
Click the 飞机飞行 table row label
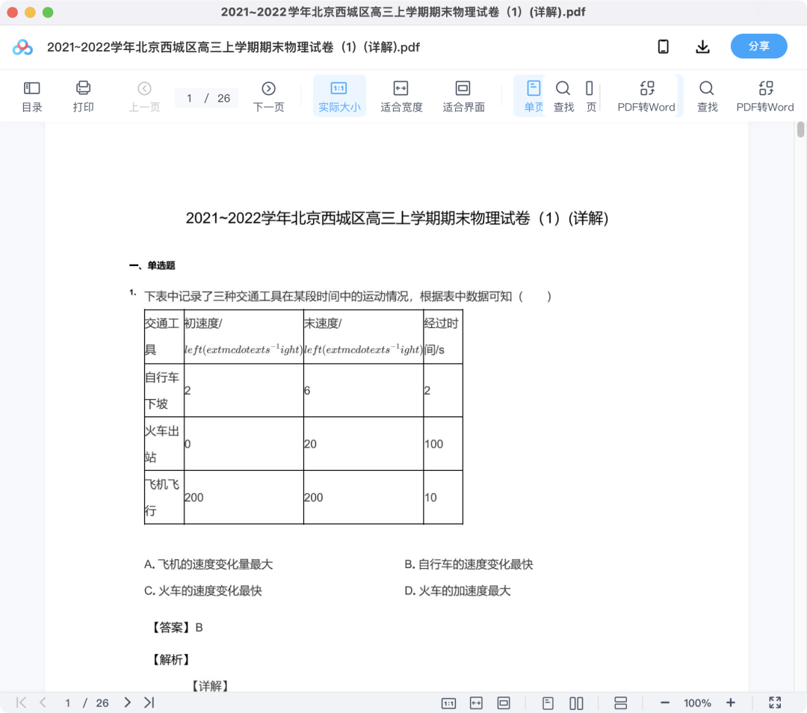click(164, 497)
